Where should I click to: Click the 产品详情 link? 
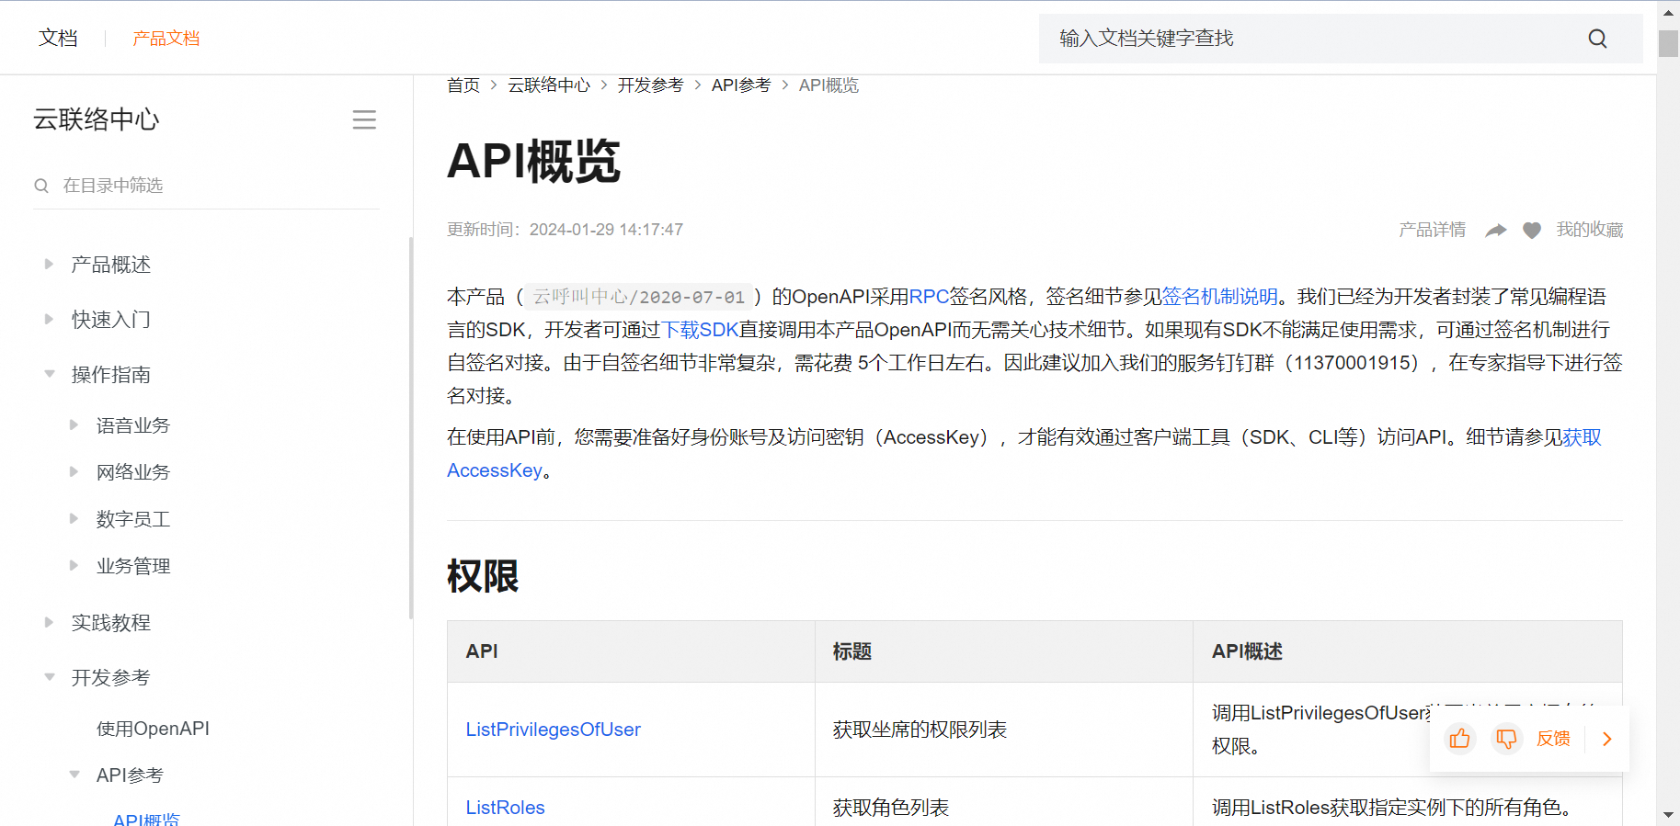(x=1432, y=230)
